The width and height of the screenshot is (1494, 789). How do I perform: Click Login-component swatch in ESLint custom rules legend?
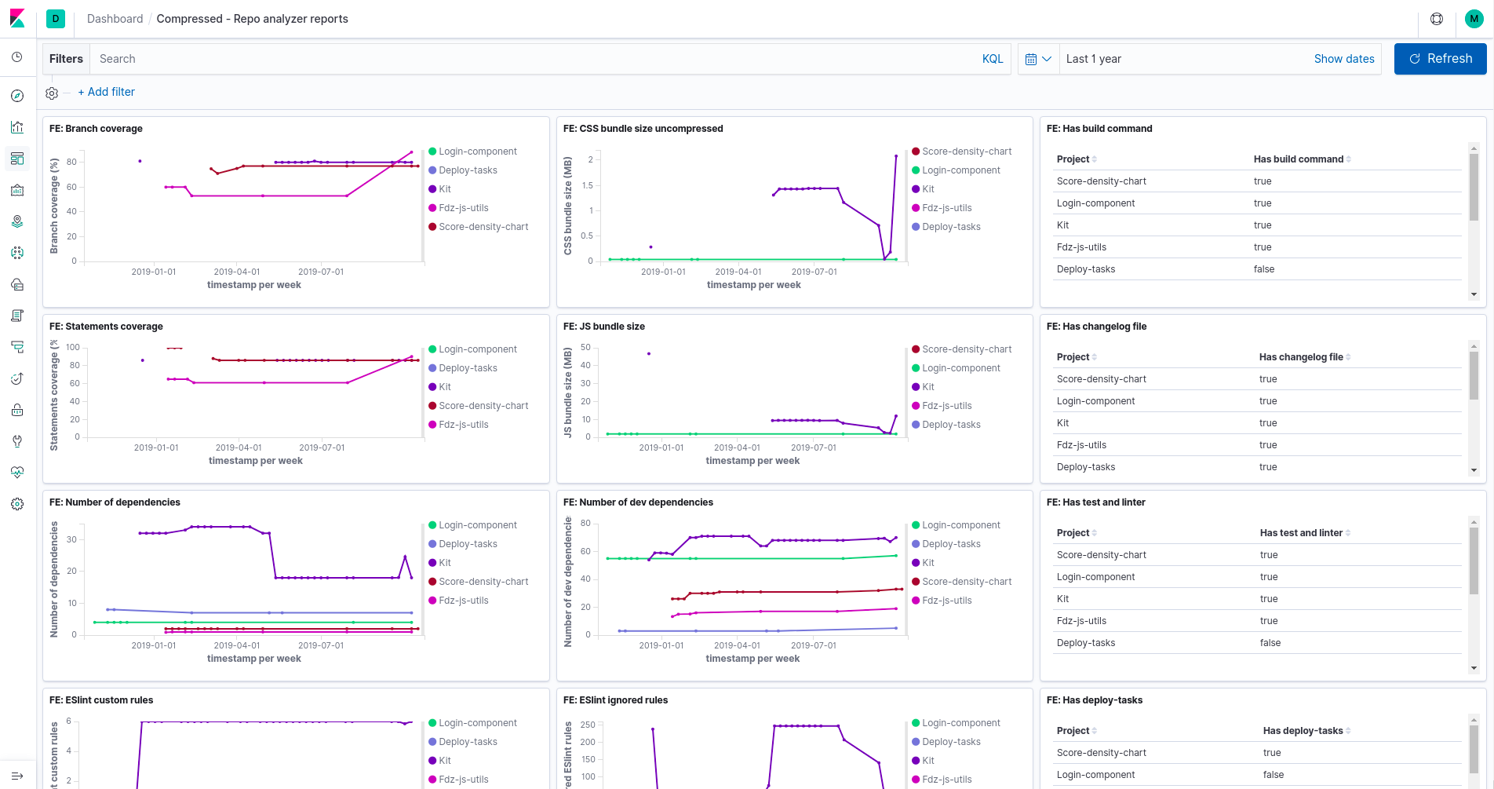432,723
